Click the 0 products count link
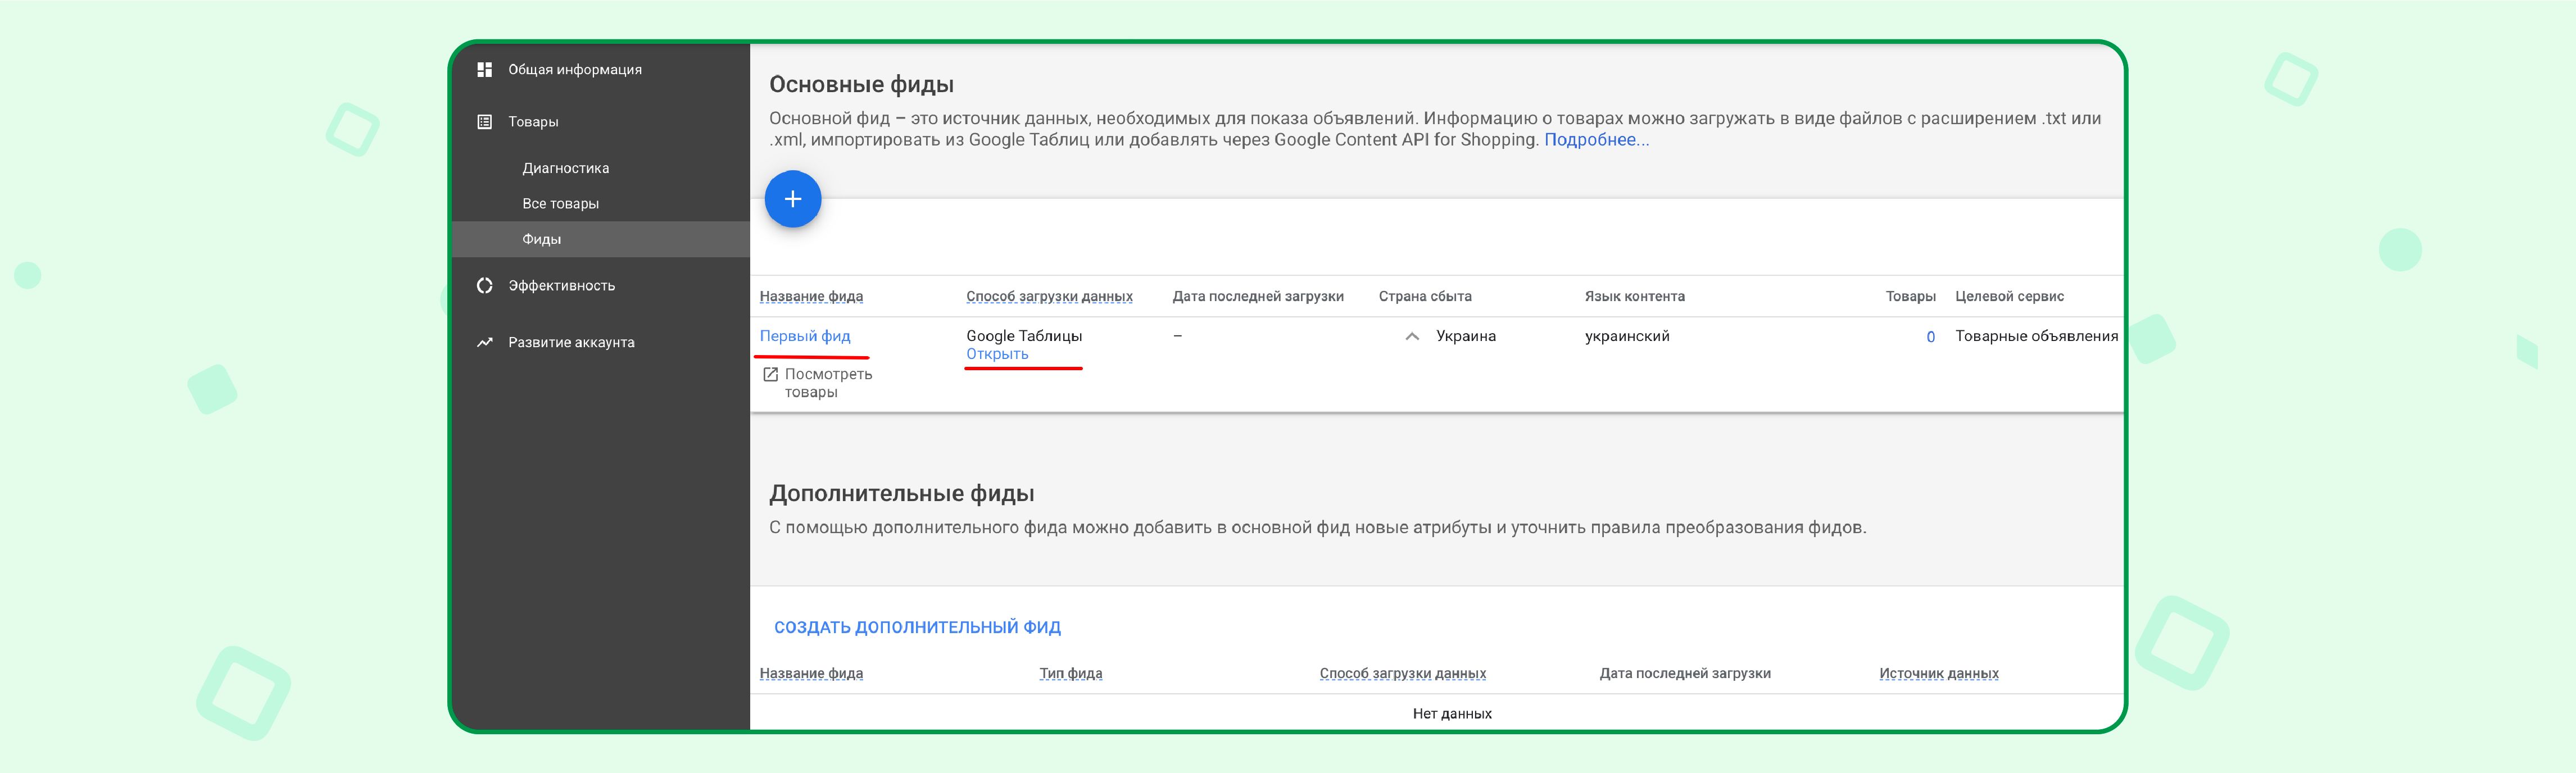Viewport: 2576px width, 773px height. [x=1930, y=337]
